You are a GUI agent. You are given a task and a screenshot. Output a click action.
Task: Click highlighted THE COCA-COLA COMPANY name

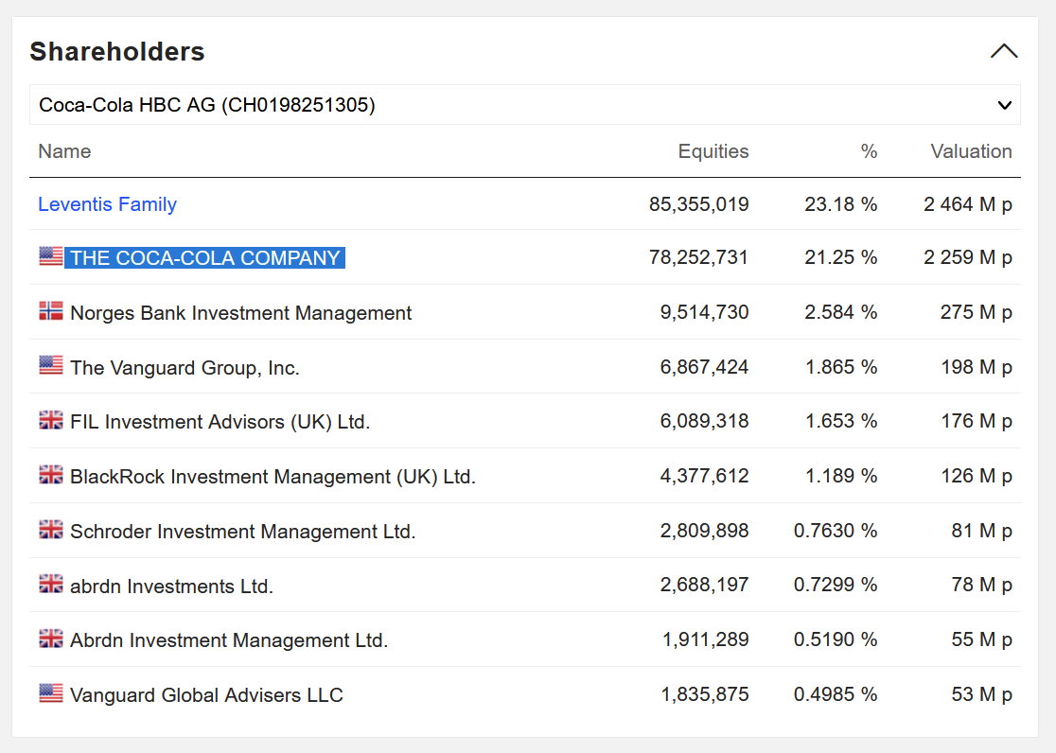coord(204,258)
